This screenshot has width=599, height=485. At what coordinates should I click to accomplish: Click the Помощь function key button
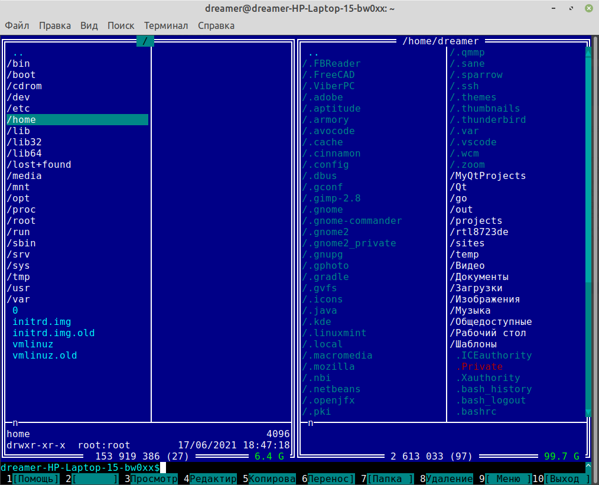click(x=36, y=479)
